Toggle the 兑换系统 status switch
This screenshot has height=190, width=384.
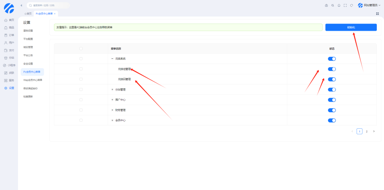331,59
